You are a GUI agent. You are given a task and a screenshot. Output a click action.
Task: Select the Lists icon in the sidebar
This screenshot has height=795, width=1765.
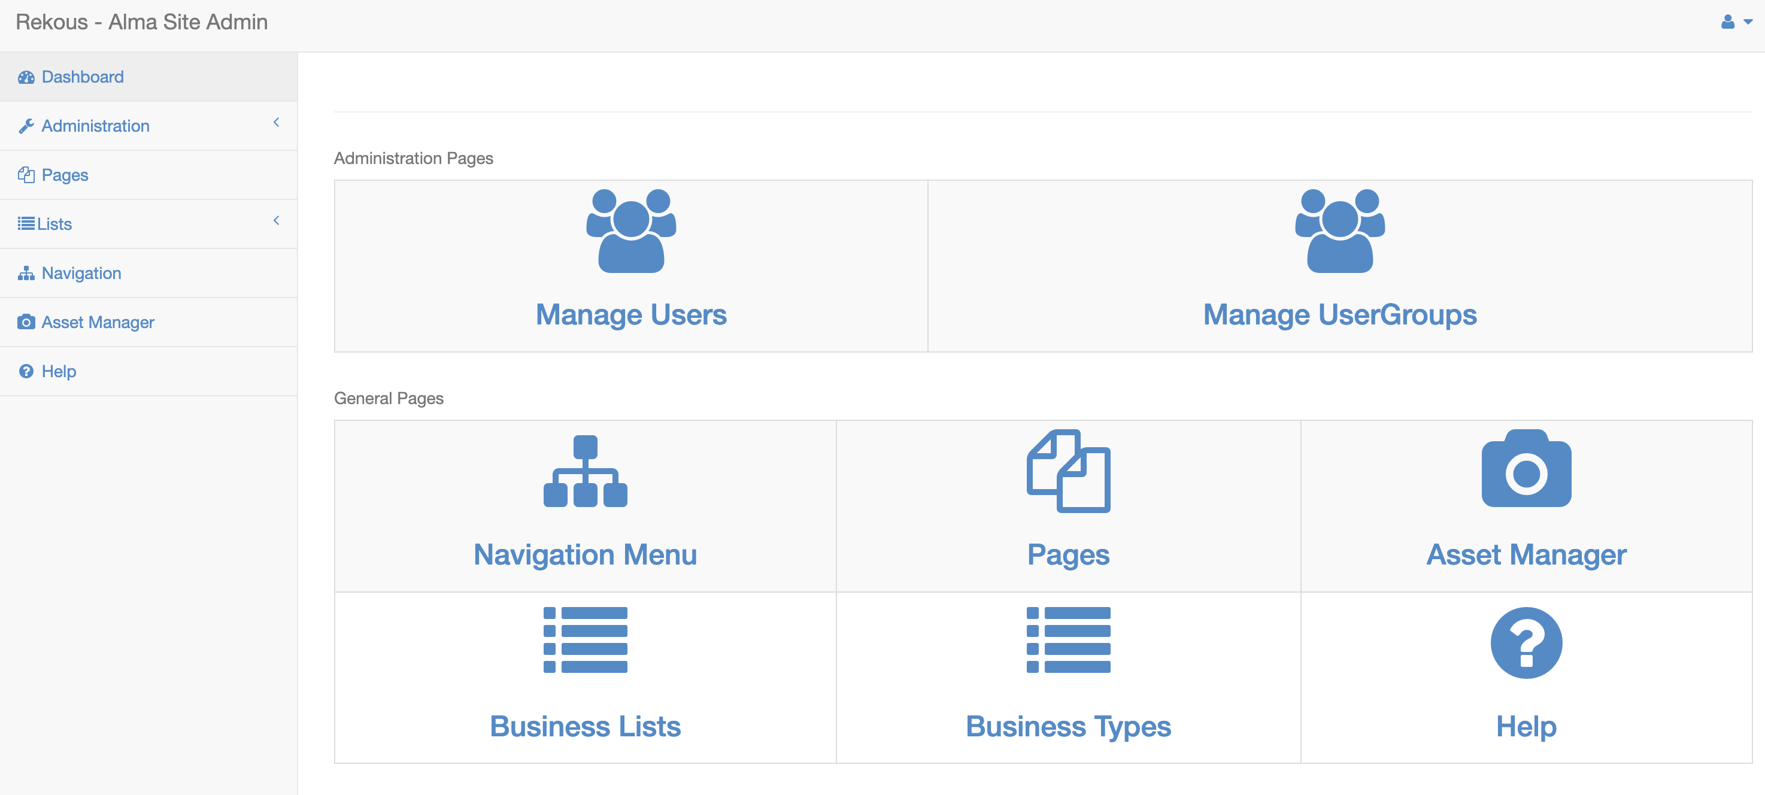pos(25,223)
